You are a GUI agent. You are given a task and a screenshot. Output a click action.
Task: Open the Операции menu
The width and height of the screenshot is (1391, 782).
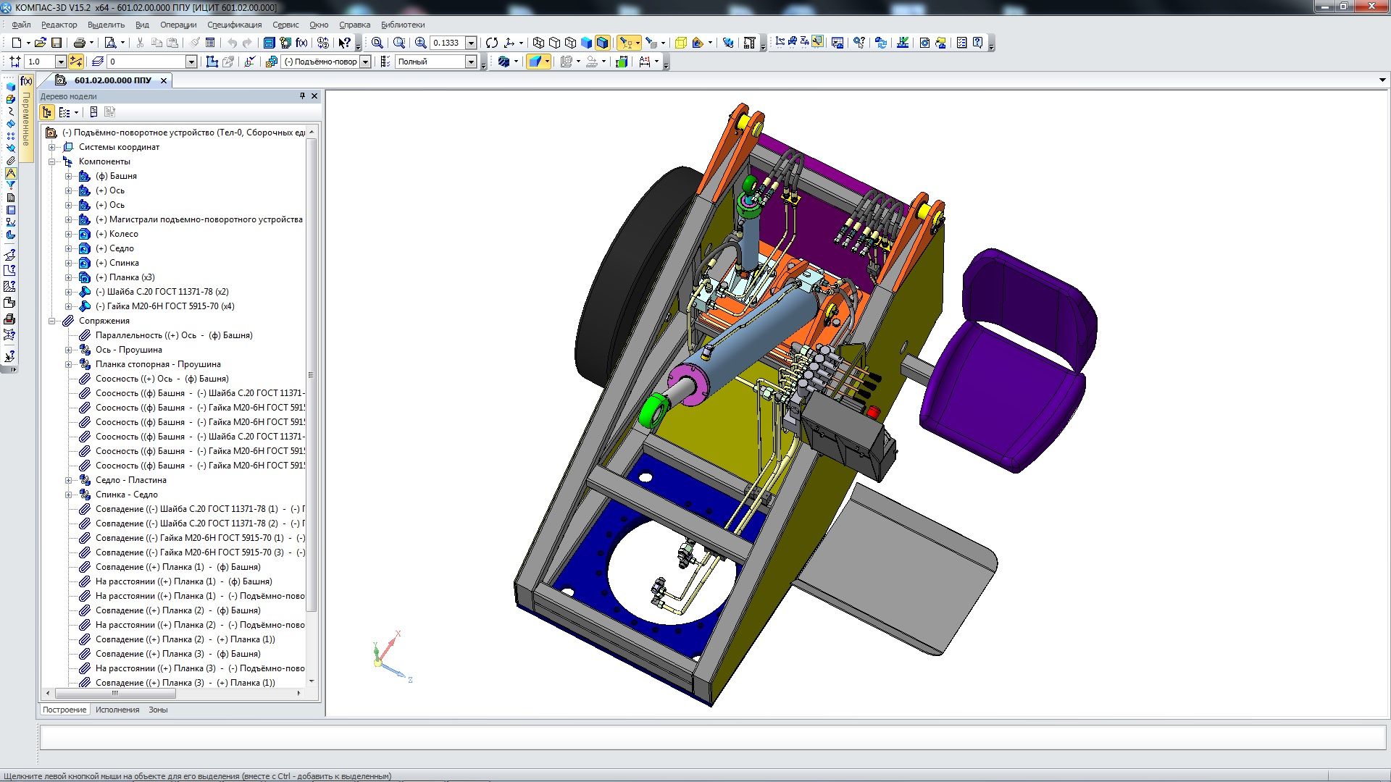coord(178,25)
